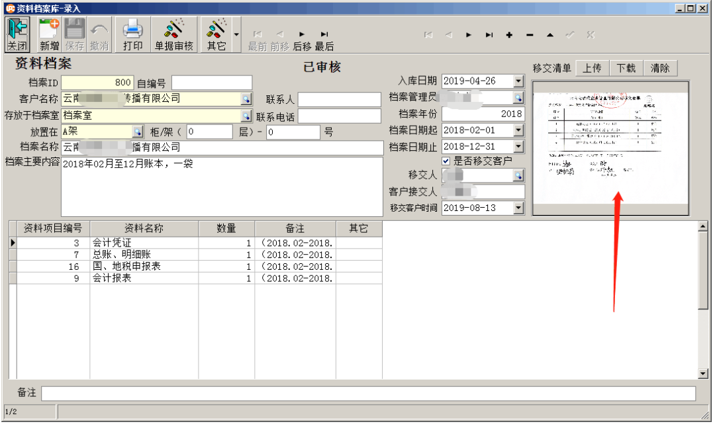Click the 档案主要内容 text area
The width and height of the screenshot is (715, 424).
[x=222, y=187]
